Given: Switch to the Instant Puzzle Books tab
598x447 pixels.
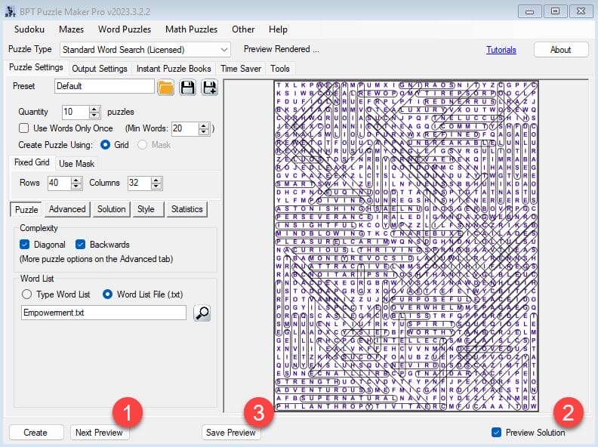Looking at the screenshot, I should [x=174, y=69].
